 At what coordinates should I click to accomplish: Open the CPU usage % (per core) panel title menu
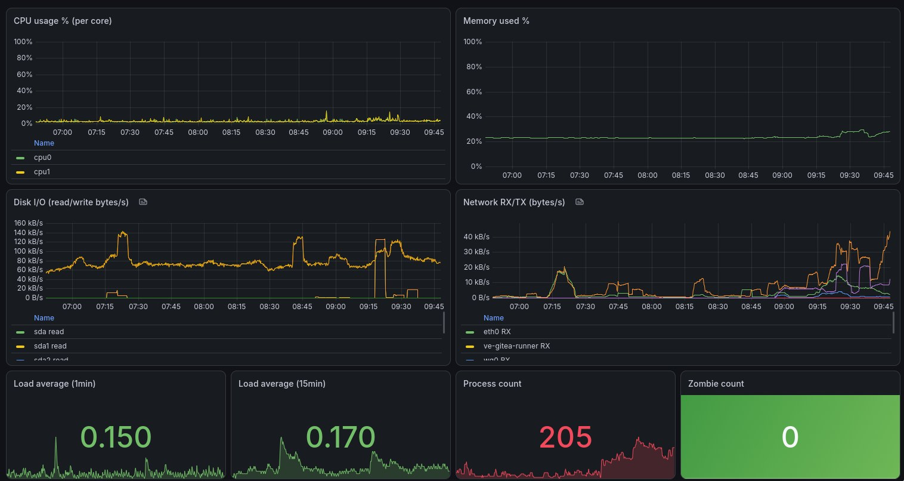coord(63,21)
